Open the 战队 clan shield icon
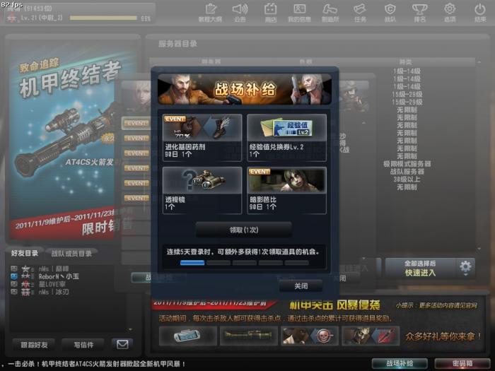This screenshot has height=371, width=495. pos(390,13)
